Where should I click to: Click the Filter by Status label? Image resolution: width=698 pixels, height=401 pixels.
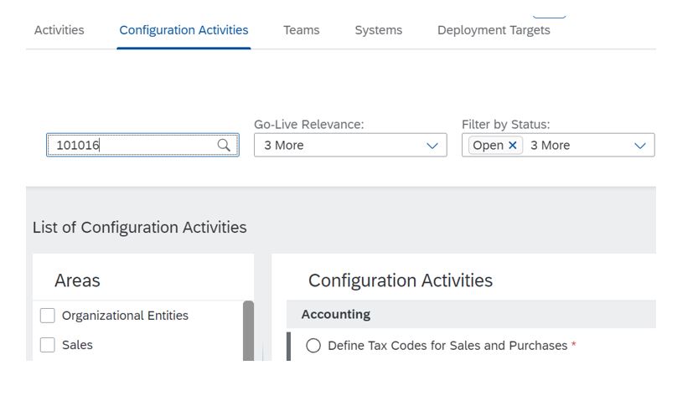tap(506, 125)
